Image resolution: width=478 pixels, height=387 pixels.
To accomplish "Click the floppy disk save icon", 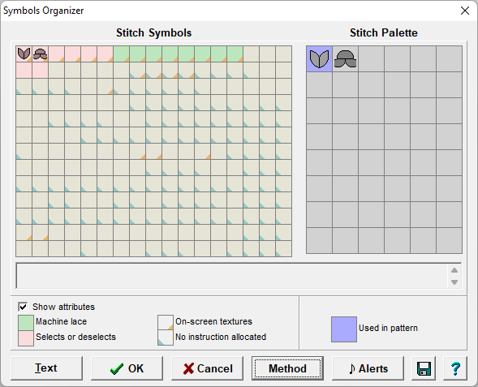I will pos(424,368).
